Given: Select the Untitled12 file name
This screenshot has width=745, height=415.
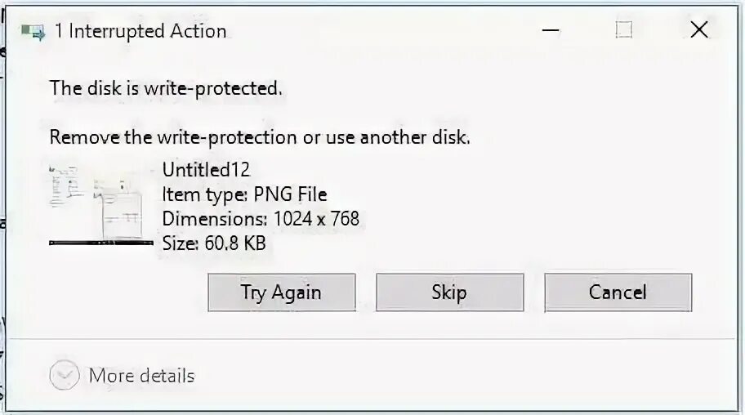Looking at the screenshot, I should coord(206,170).
